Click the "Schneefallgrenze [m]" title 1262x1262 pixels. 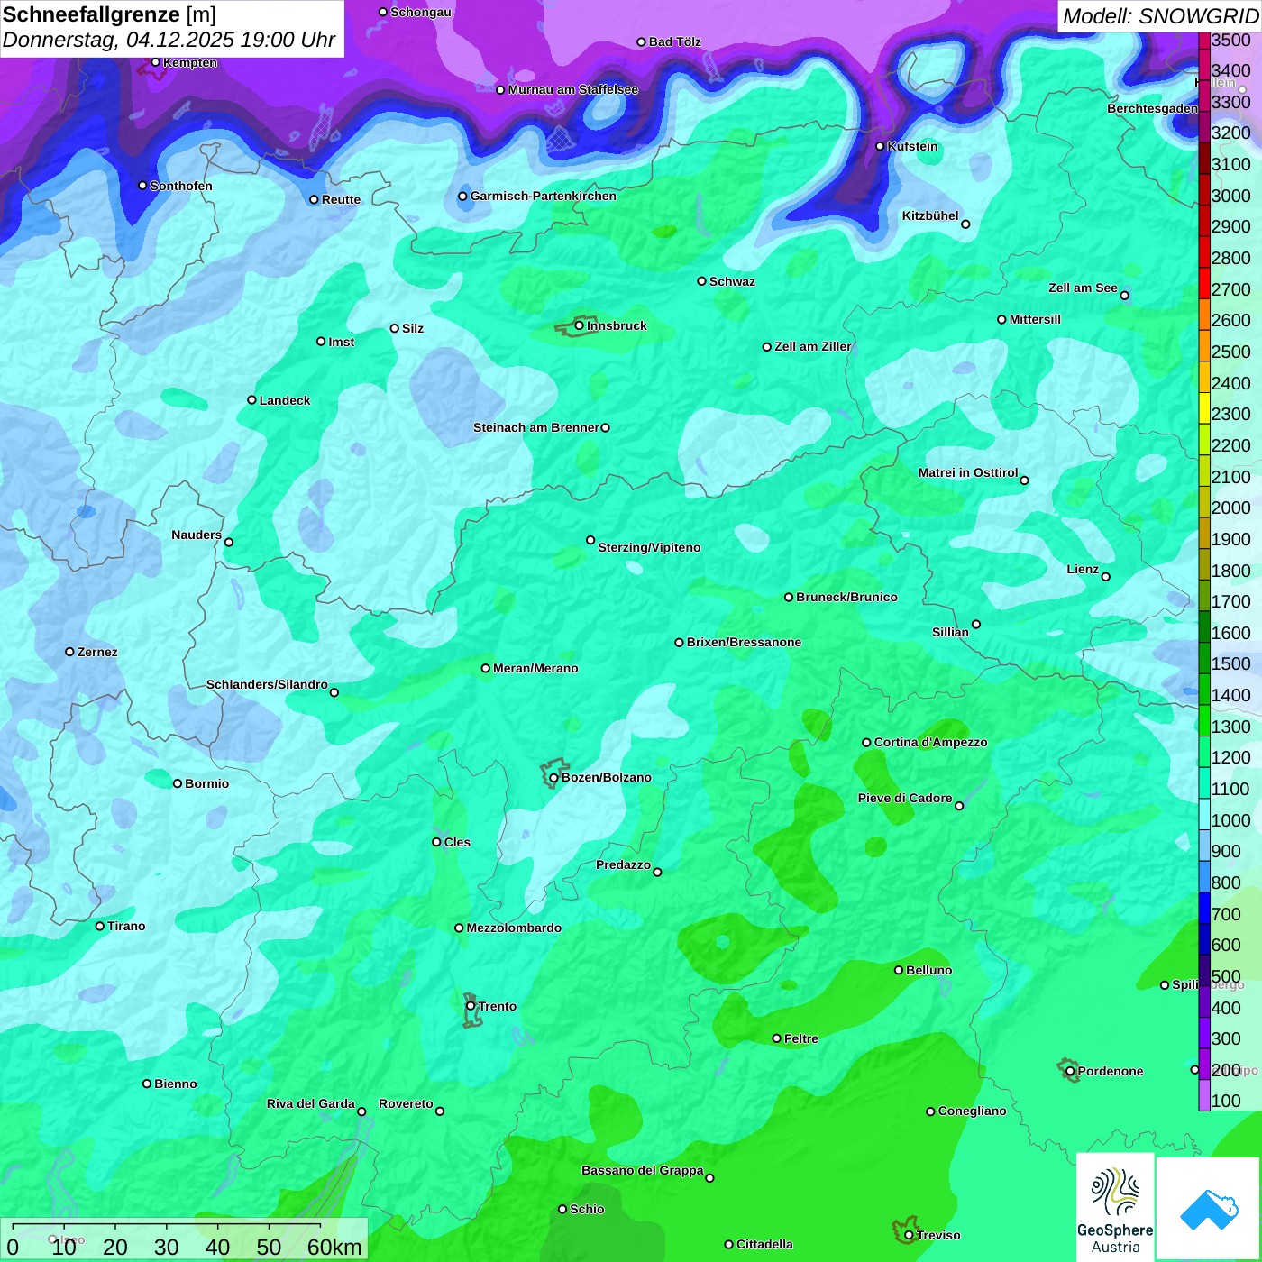pyautogui.click(x=109, y=14)
